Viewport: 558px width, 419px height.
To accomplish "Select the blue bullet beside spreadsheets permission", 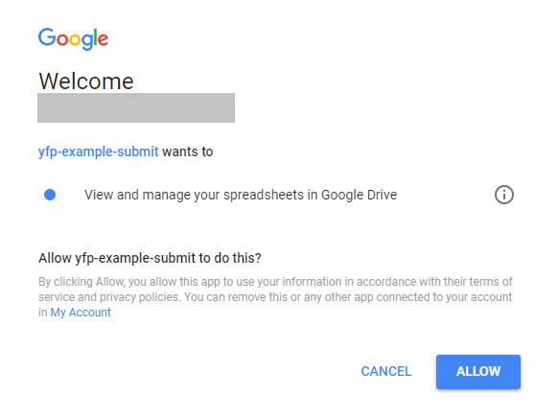I will coord(50,195).
